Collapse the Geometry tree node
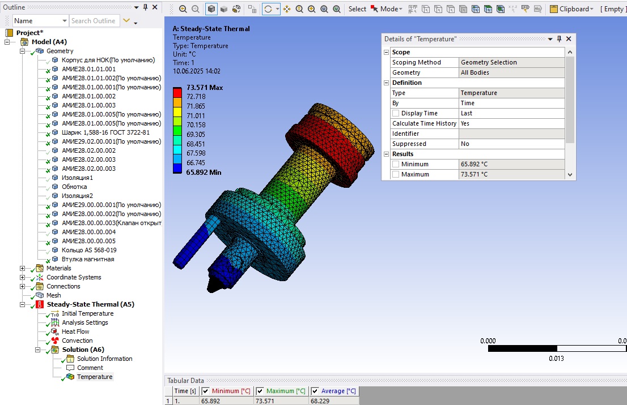This screenshot has height=405, width=627. (23, 51)
